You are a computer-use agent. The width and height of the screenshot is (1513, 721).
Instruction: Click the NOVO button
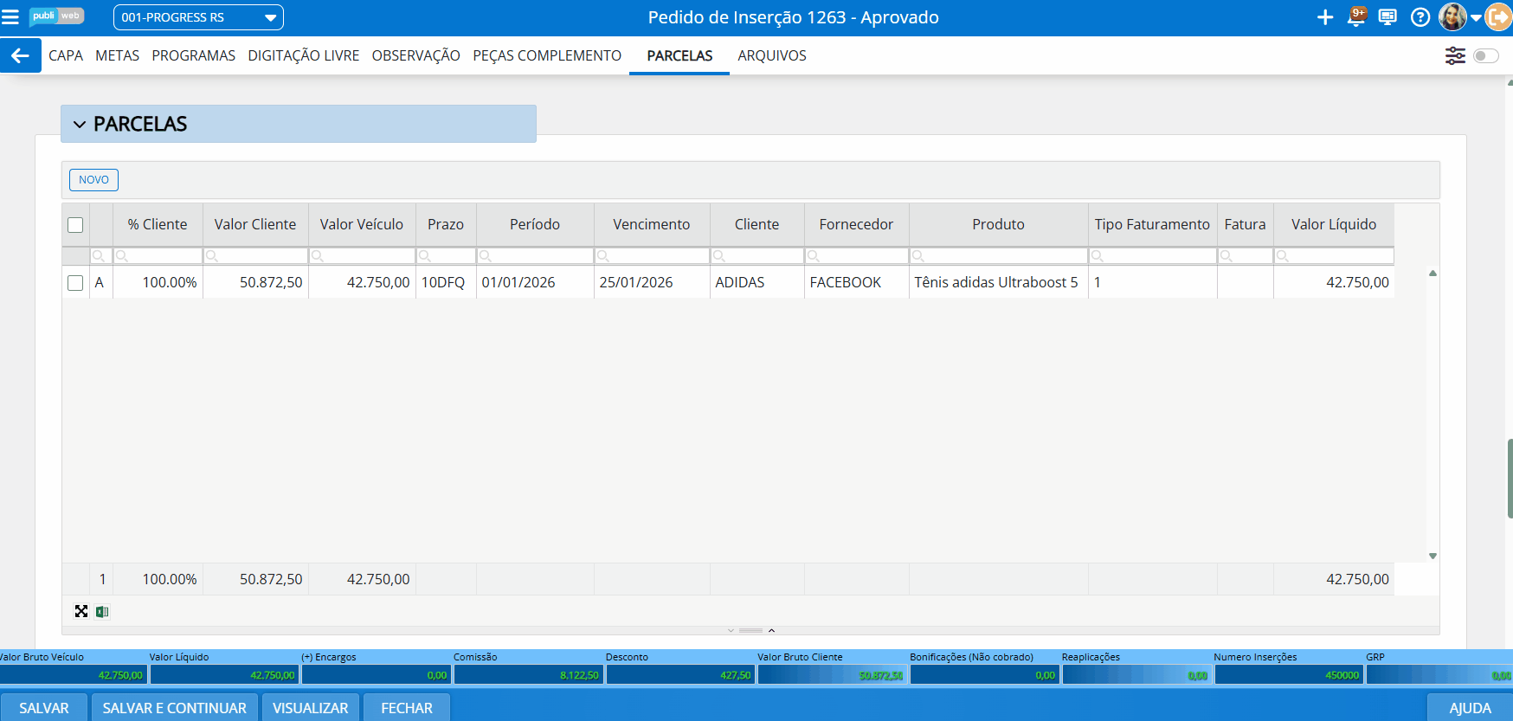pos(93,180)
